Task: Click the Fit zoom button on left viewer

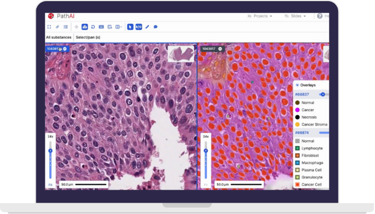Action: coord(51,185)
